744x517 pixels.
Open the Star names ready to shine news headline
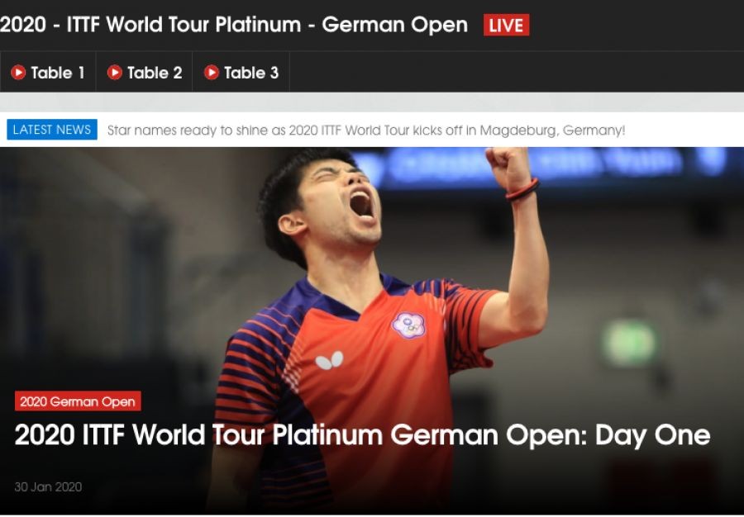[x=366, y=130]
